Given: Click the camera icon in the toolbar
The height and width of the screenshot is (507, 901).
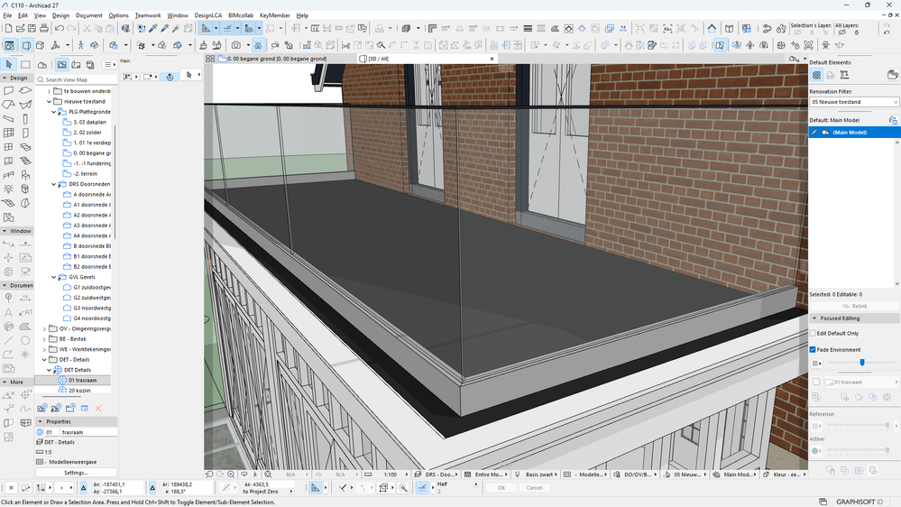Looking at the screenshot, I should (236, 45).
